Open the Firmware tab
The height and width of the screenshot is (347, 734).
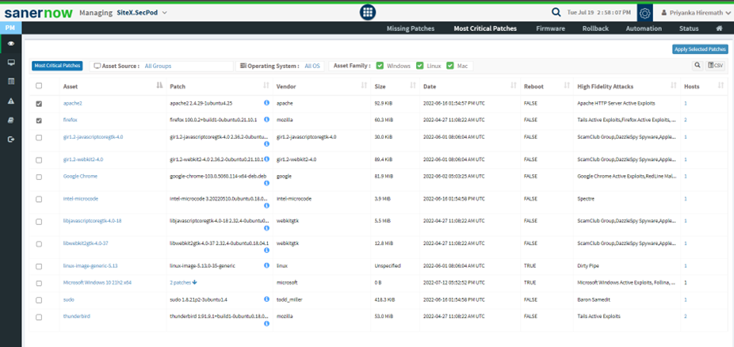click(550, 29)
